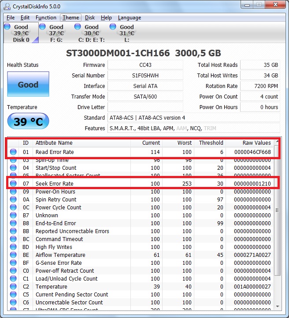The width and height of the screenshot is (289, 318).
Task: Click status icon of B7 Unknown row
Action: pos(13,215)
